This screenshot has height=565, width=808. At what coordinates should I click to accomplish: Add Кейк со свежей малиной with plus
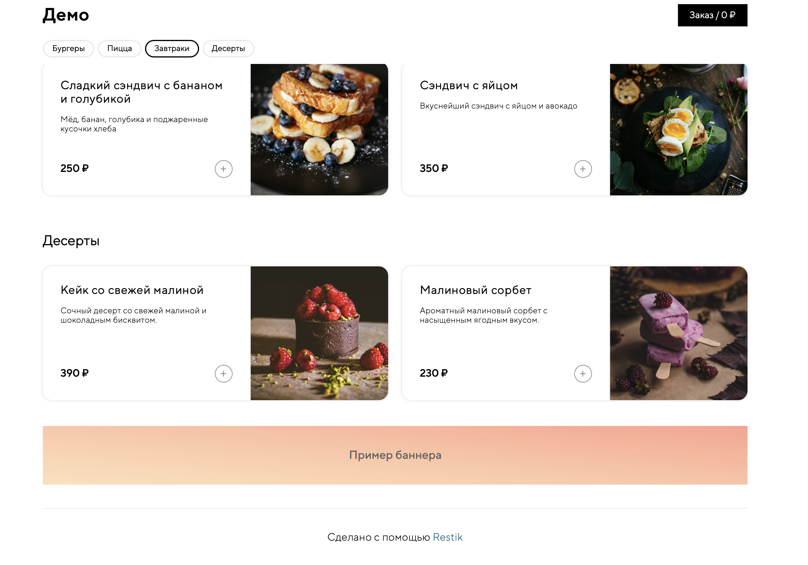pos(223,373)
